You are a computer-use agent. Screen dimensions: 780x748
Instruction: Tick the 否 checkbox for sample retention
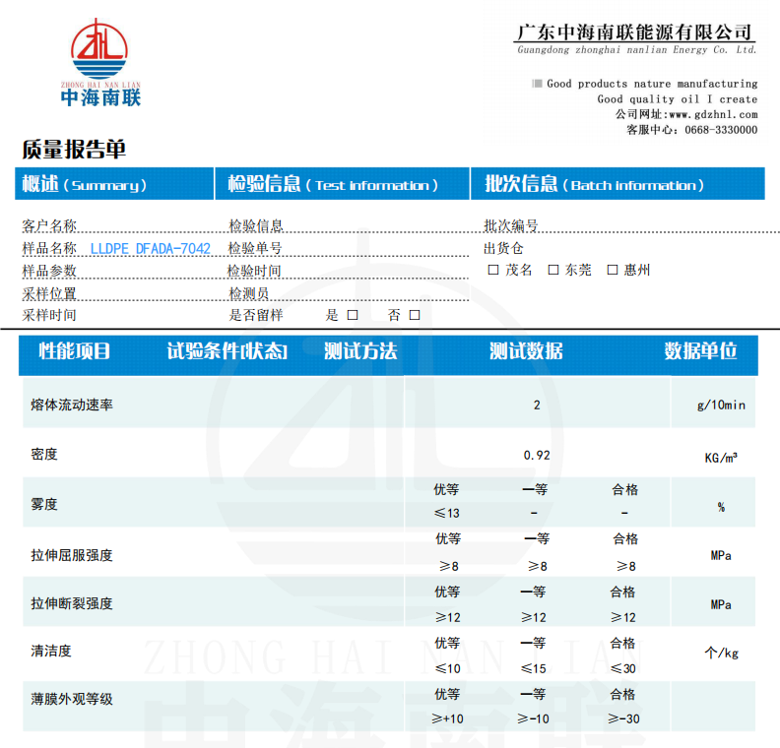415,315
